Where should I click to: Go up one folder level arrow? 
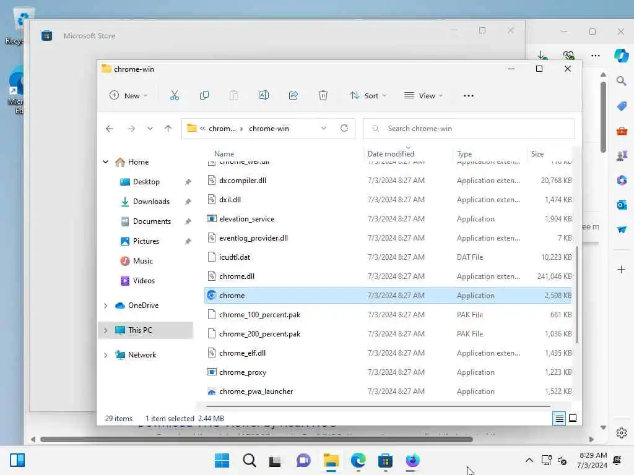[168, 129]
